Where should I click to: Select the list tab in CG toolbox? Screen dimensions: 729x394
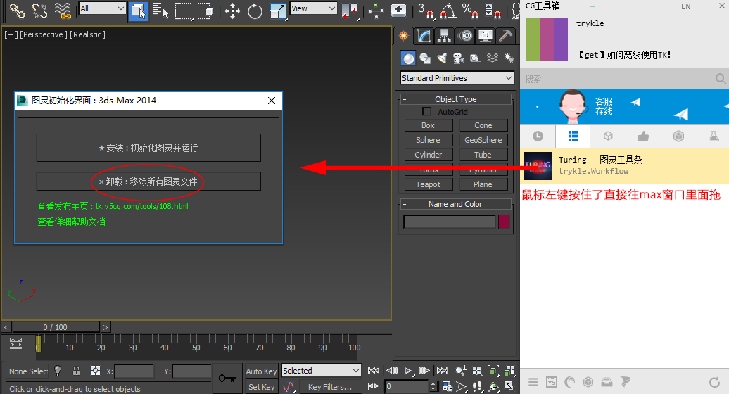coord(573,136)
